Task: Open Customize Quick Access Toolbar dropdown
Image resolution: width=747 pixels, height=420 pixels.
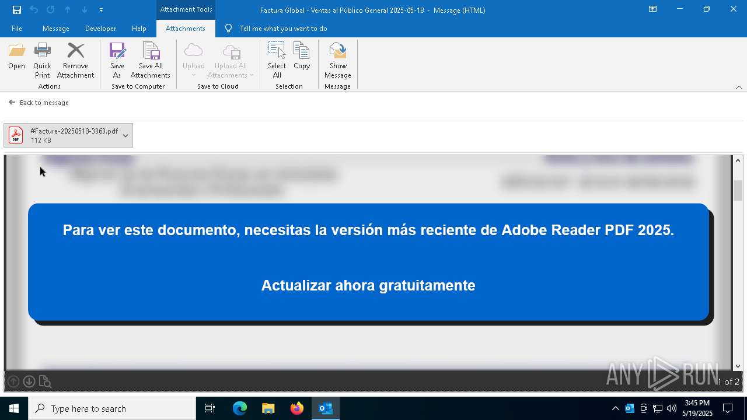Action: (x=101, y=10)
